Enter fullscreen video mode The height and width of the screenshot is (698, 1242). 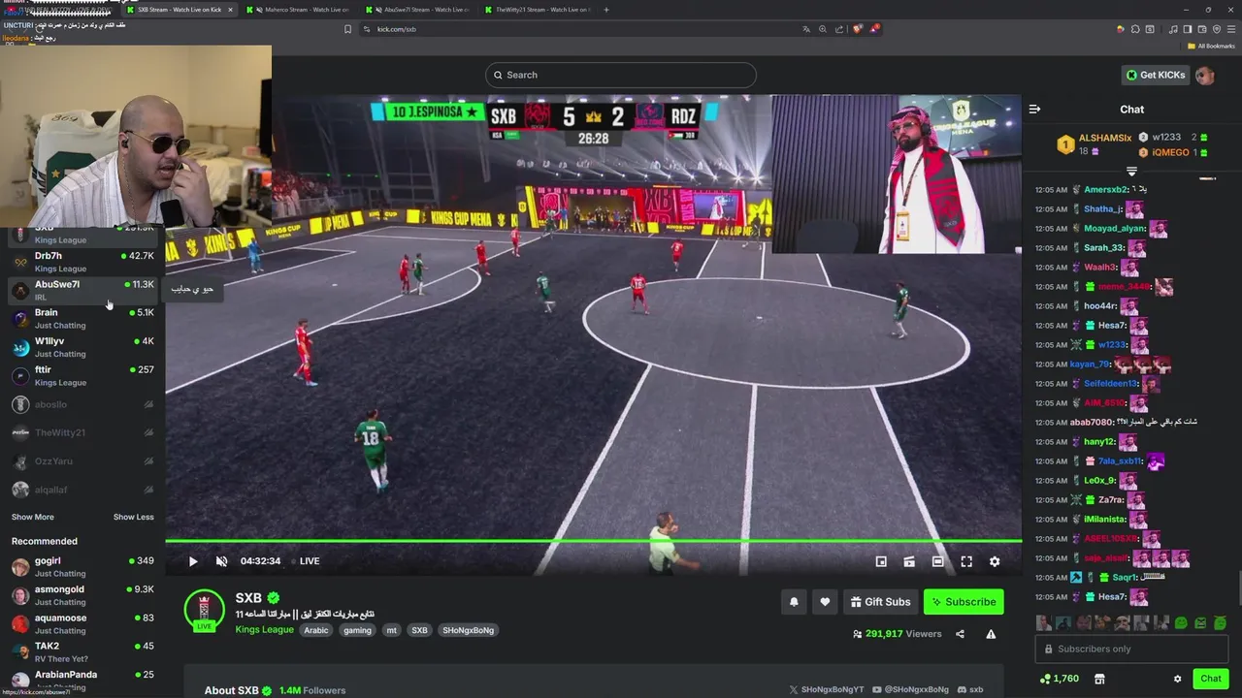(x=966, y=561)
